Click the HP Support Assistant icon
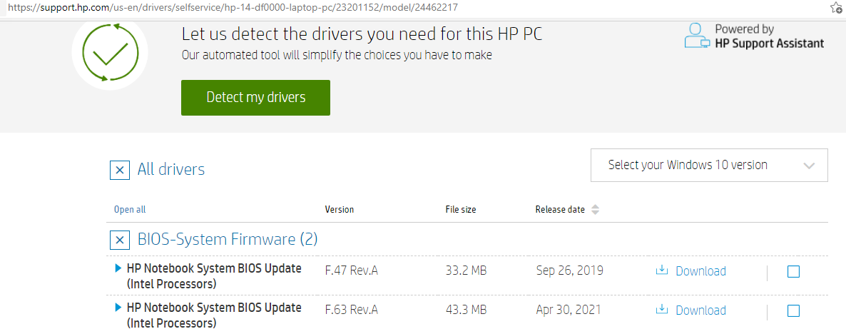Viewport: 846px width, 334px height. coord(697,35)
